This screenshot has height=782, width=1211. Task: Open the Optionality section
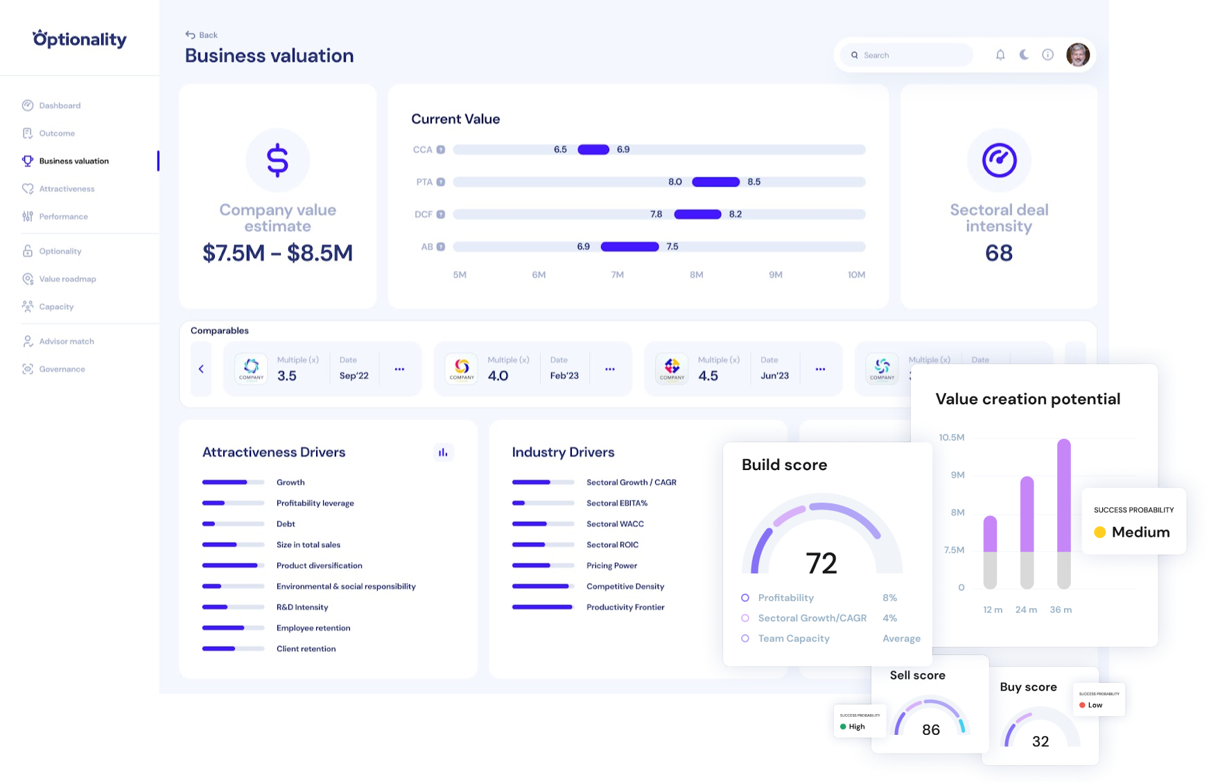(x=60, y=251)
